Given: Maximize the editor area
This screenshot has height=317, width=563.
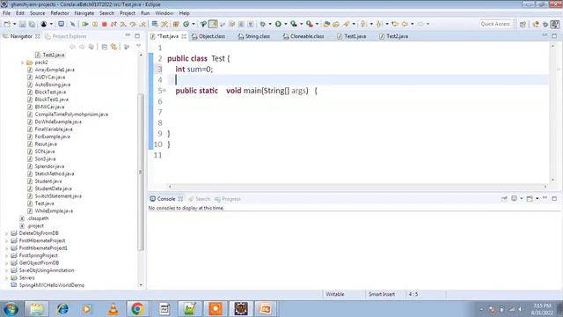Looking at the screenshot, I should (554, 36).
